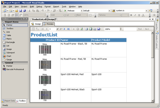Image resolution: width=160 pixels, height=108 pixels.
Task: Open the File menu
Action: 5,7
